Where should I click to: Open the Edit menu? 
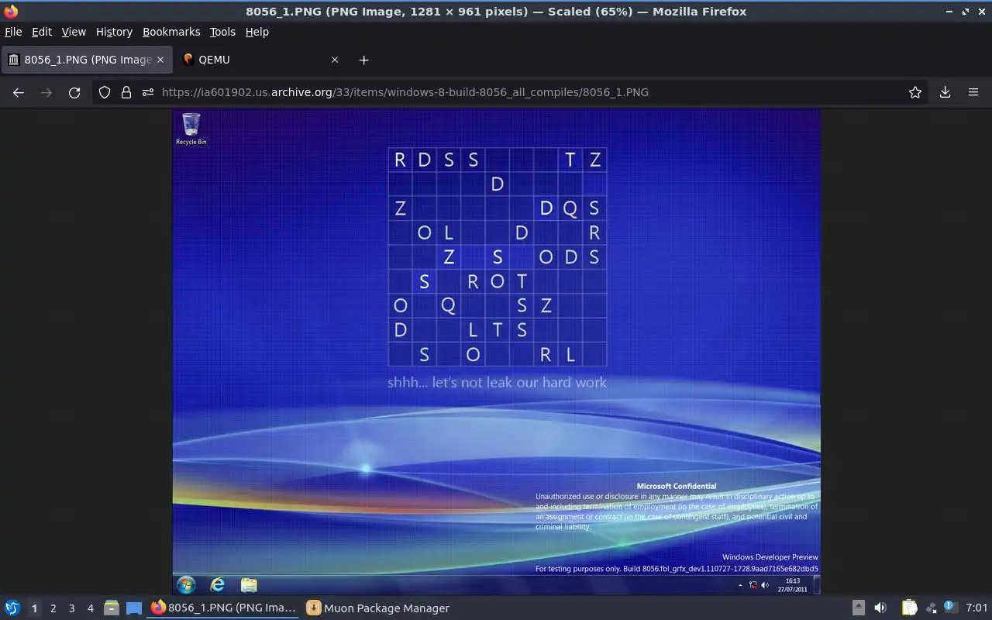point(42,32)
